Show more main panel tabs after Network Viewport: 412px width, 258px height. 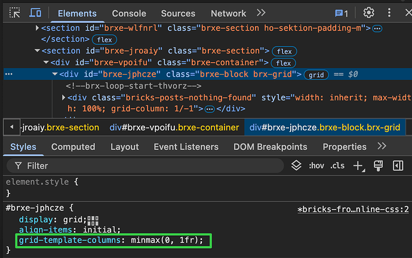261,13
